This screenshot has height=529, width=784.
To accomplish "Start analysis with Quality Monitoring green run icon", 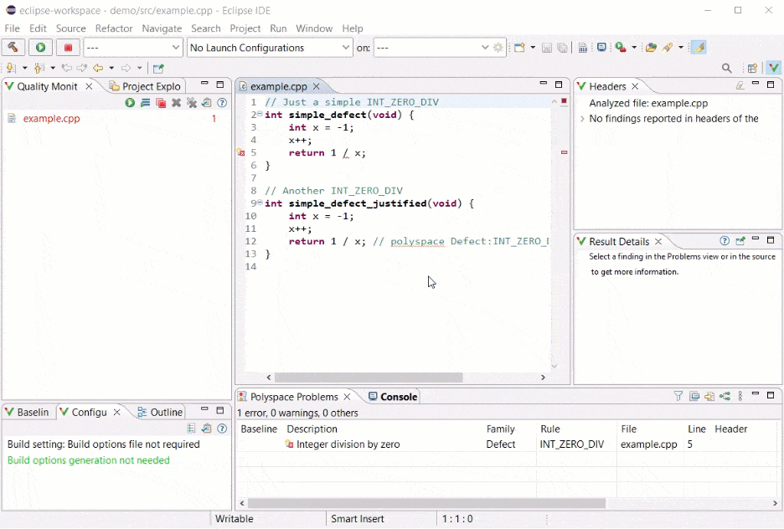I will click(x=130, y=103).
